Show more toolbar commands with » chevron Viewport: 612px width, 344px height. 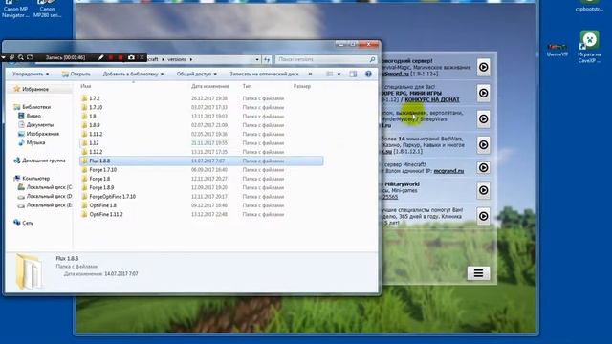[x=310, y=74]
